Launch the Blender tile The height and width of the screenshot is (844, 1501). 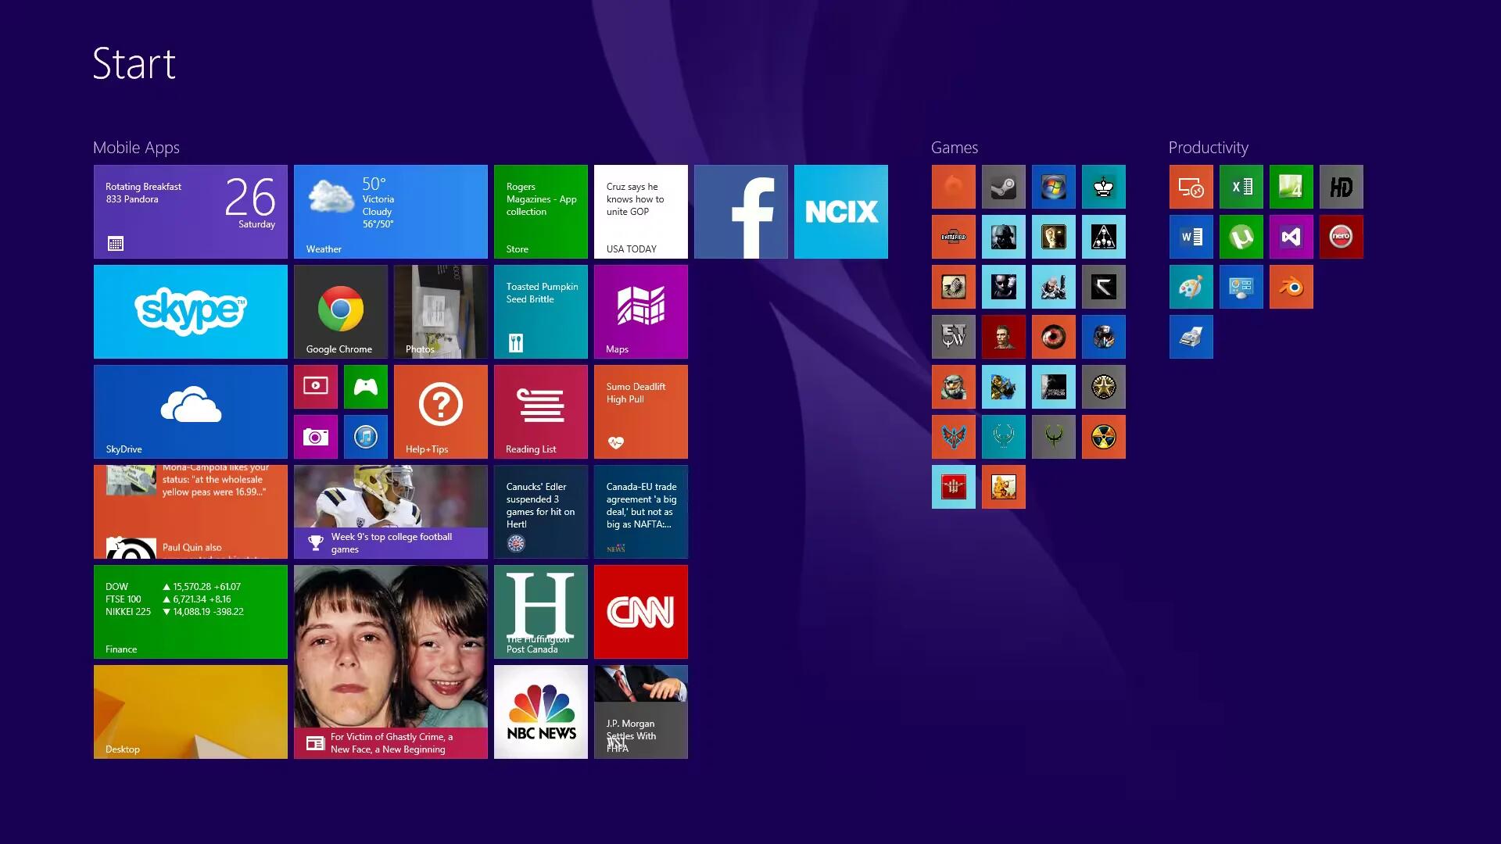(x=1291, y=287)
